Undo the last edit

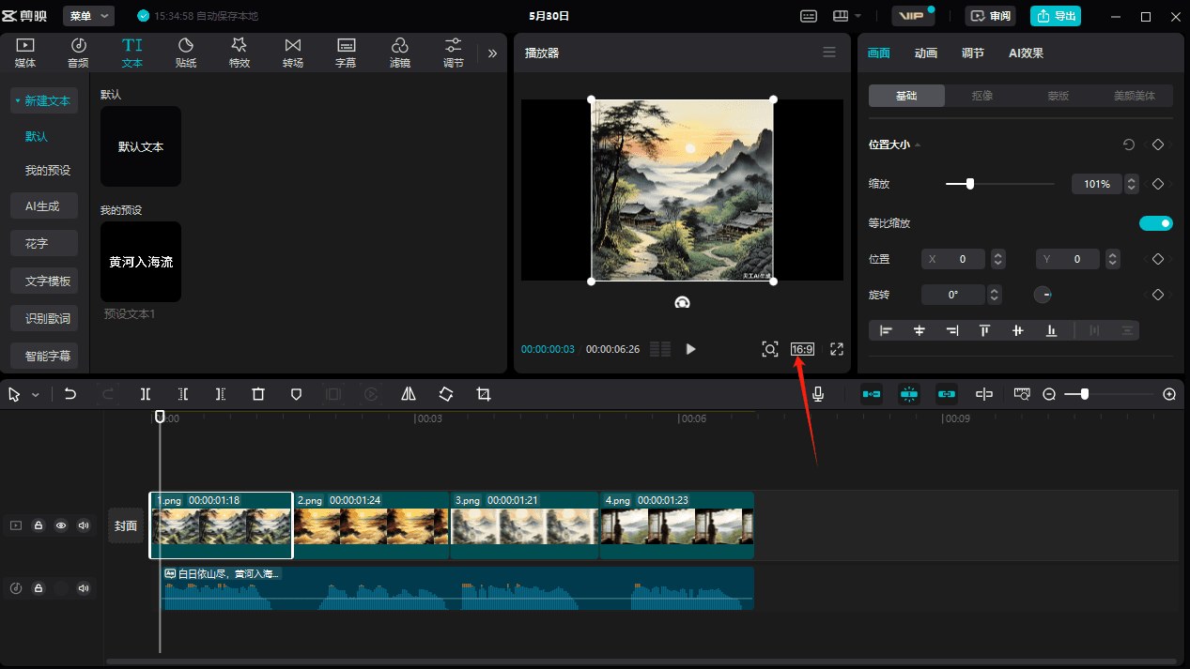(x=70, y=394)
